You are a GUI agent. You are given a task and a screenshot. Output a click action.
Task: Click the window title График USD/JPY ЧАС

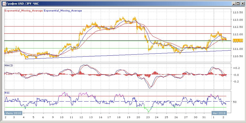pyautogui.click(x=23, y=3)
